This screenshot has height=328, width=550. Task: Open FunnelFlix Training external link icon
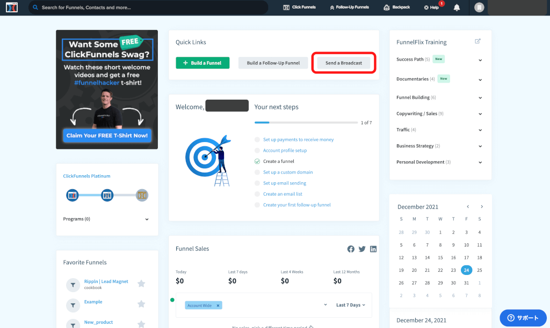pos(478,42)
